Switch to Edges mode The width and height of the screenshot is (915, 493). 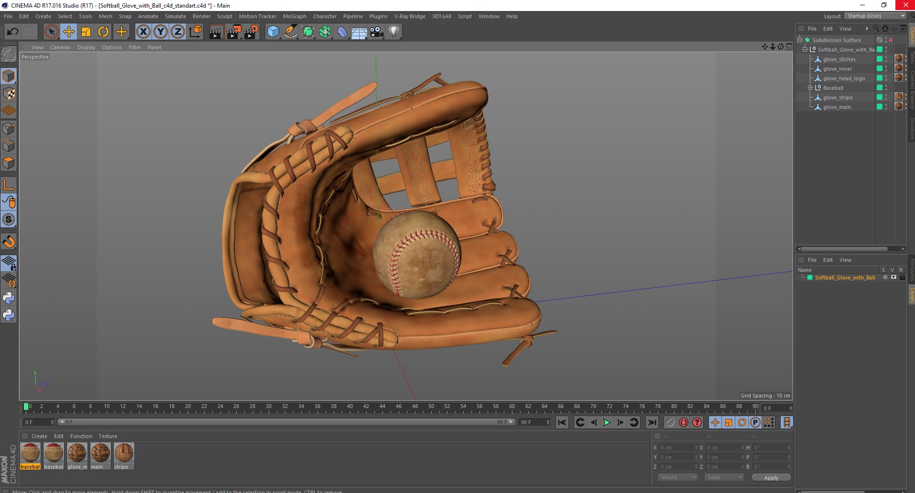tap(9, 146)
